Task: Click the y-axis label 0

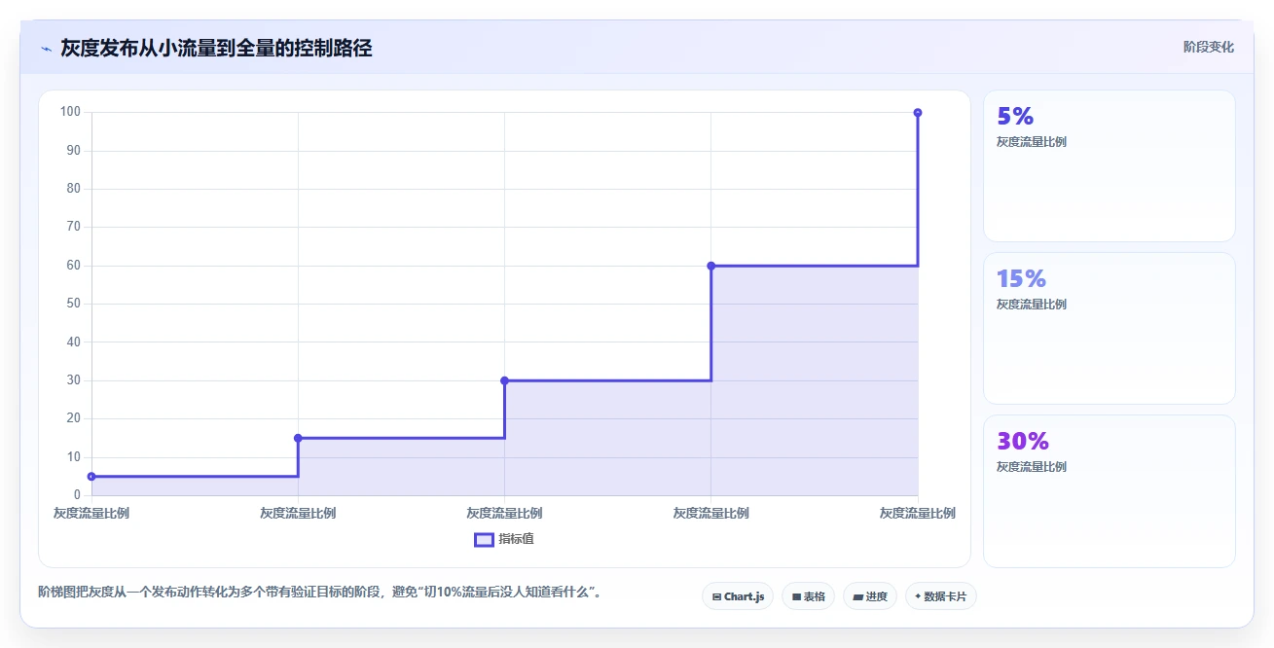Action: pyautogui.click(x=77, y=495)
